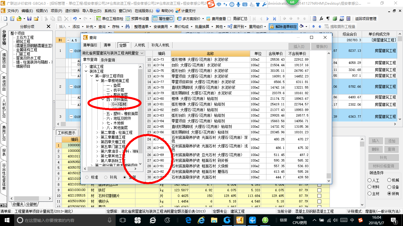Screen dimensions: 403x226
Task: Select 材料 filter radio
Action: tap(370, 187)
